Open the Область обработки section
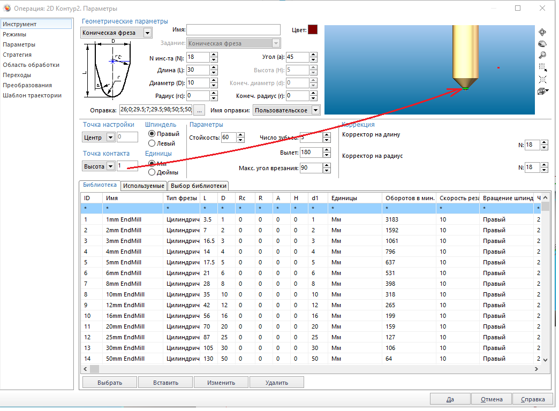Viewport: 559px width, 411px height. (31, 65)
